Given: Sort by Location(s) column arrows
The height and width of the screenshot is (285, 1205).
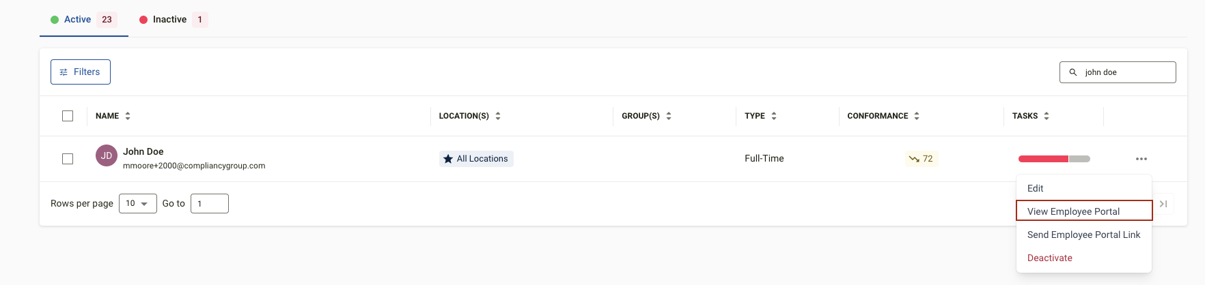Looking at the screenshot, I should (498, 116).
